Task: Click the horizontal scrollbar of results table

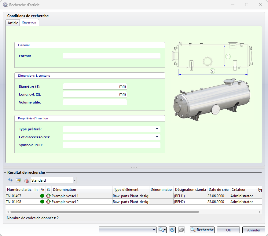Action: tap(104, 212)
